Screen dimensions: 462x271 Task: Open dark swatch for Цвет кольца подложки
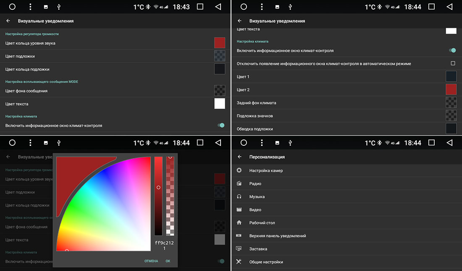coord(220,69)
